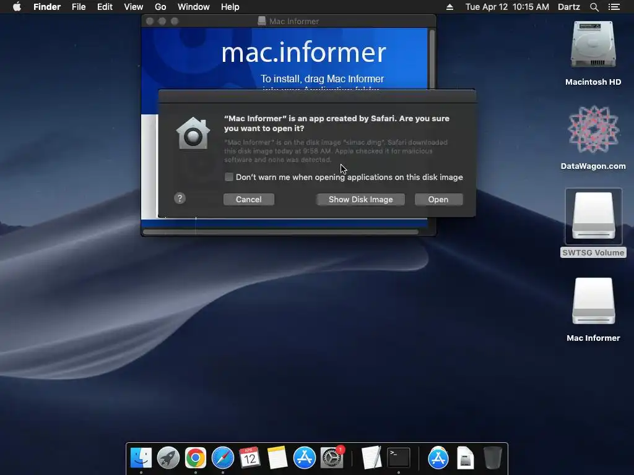The height and width of the screenshot is (475, 634).
Task: Click the dialog's bold warning headline
Action: click(337, 123)
